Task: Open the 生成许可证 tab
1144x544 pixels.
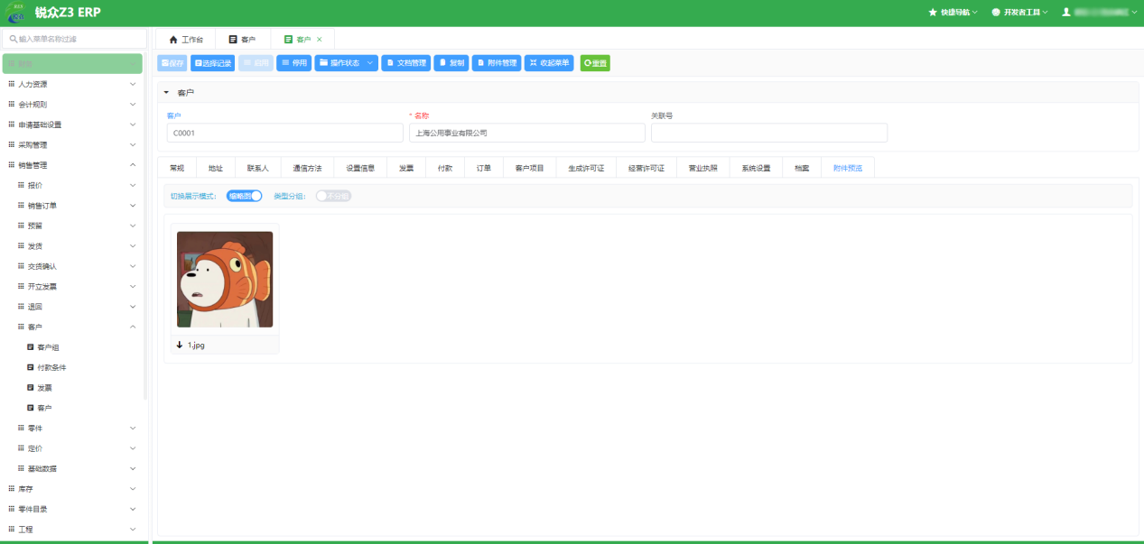Action: 586,169
